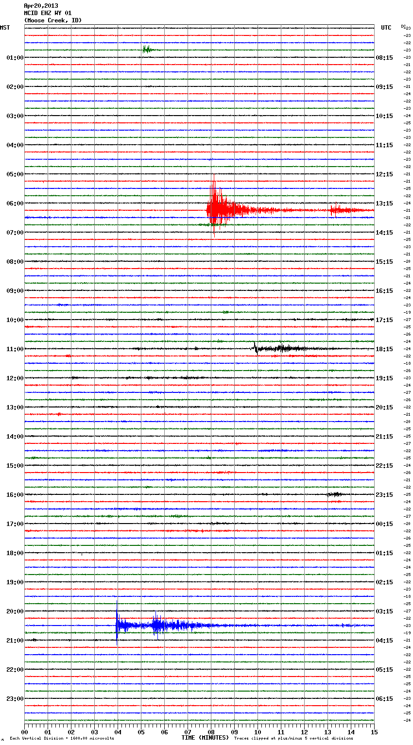Click the Traces clipped footnote text
The image size is (413, 745).
click(x=293, y=739)
